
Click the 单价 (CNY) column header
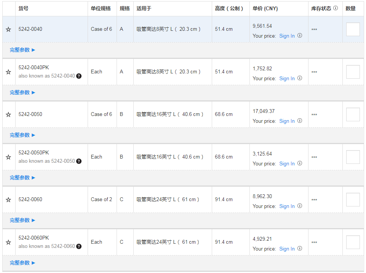[x=265, y=8]
